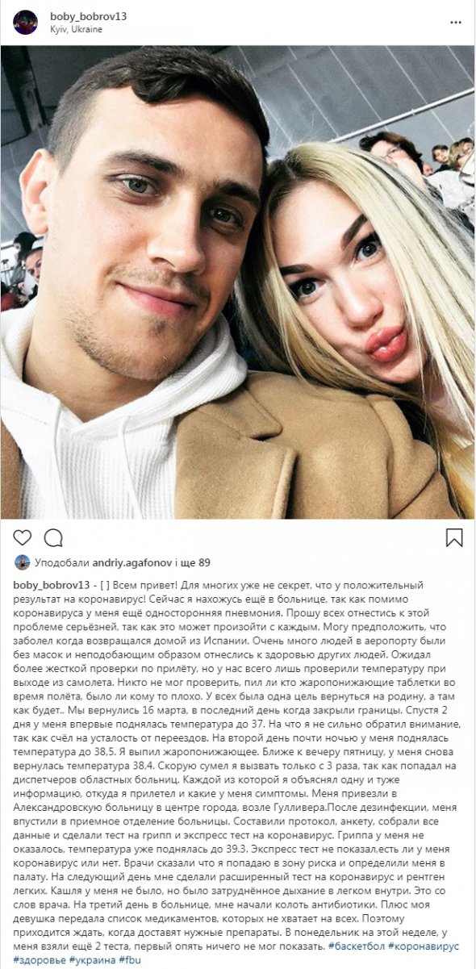This screenshot has height=969, width=476.
Task: Like the post with the heart icon
Action: pos(23,537)
